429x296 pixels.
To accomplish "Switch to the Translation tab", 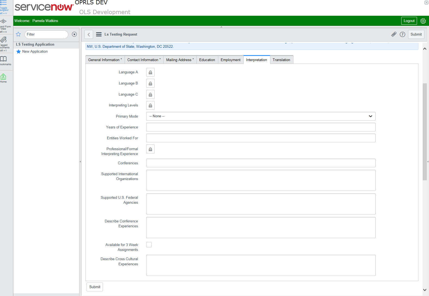I will click(x=281, y=60).
